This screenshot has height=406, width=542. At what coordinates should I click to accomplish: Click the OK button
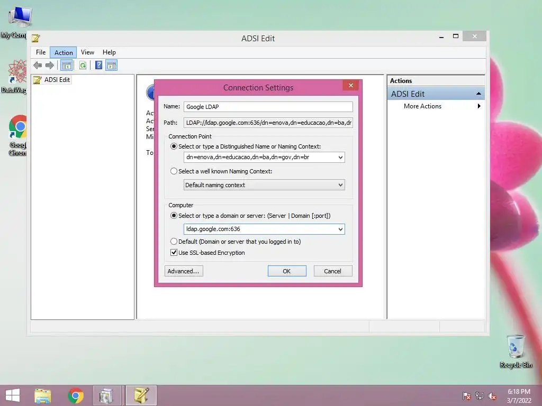(x=287, y=271)
